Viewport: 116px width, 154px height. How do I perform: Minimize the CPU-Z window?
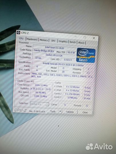coord(76,37)
